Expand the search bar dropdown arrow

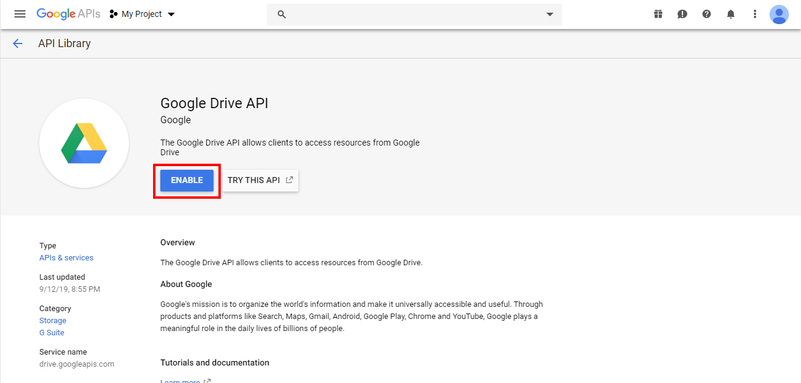click(x=549, y=14)
